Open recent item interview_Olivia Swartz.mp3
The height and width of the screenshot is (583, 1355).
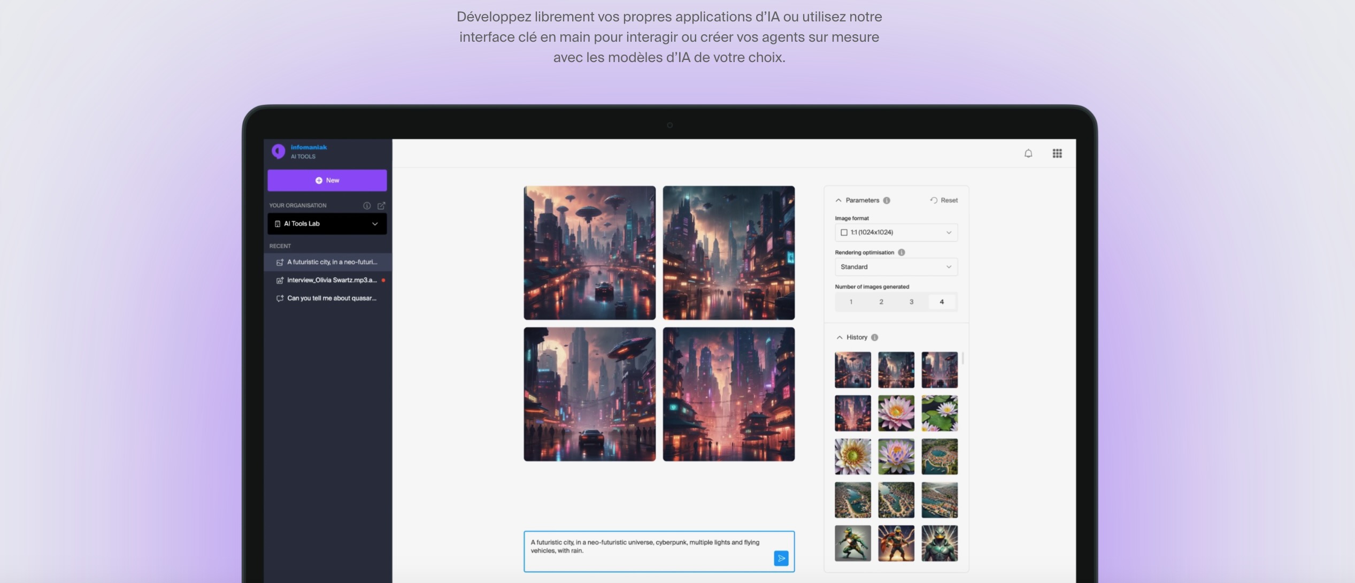pos(332,280)
